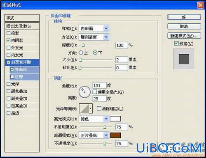Viewport: 206px width, 158px height.
Task: Click the 角度 angle value field 131
Action: click(100, 85)
